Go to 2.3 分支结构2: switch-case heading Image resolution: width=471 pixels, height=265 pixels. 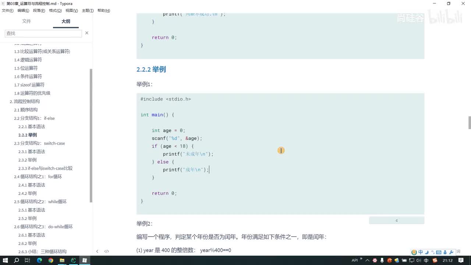coord(39,143)
